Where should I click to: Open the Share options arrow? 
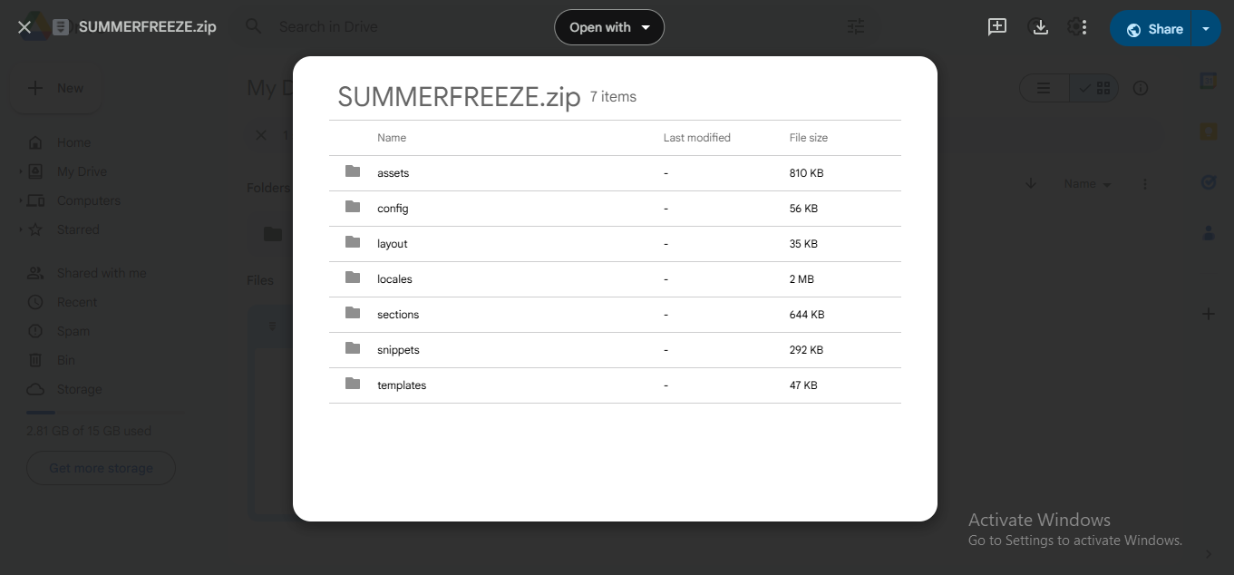point(1206,29)
